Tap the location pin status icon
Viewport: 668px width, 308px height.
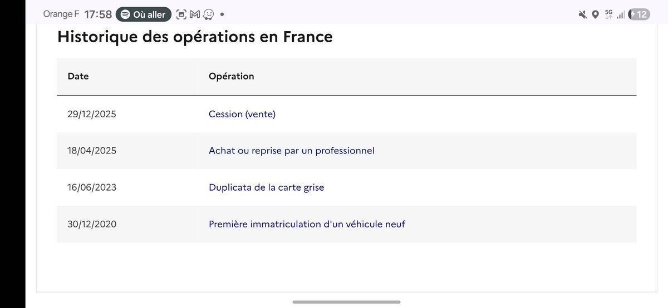(x=595, y=14)
